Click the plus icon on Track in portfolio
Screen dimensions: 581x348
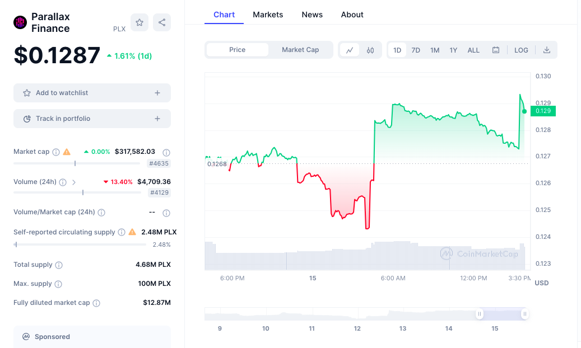(157, 119)
